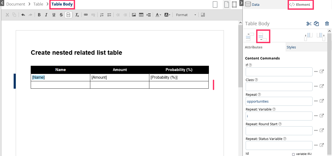Click the Strikethrough icon in the toolbar
Viewport: 332px width, 156px height.
pos(61,15)
